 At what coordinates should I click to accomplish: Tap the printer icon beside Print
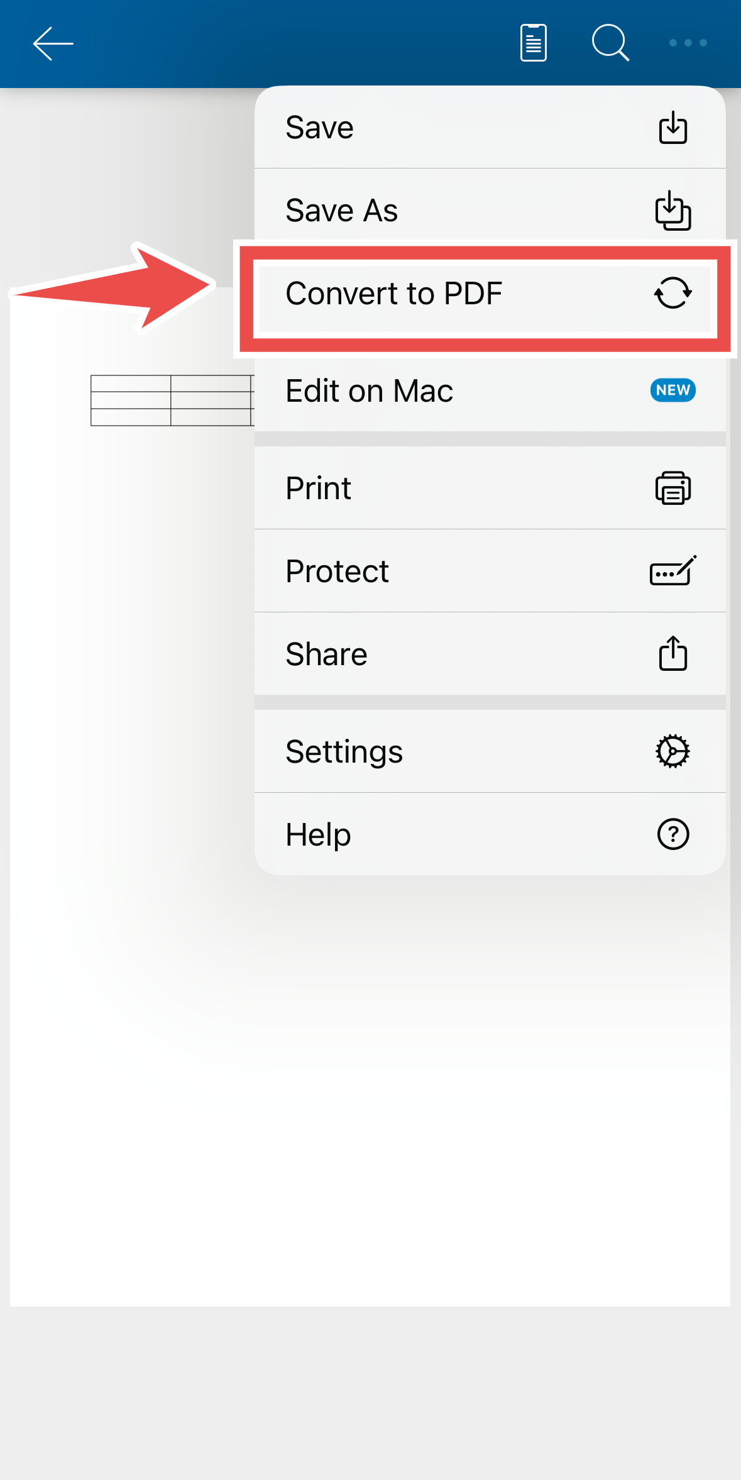[672, 487]
